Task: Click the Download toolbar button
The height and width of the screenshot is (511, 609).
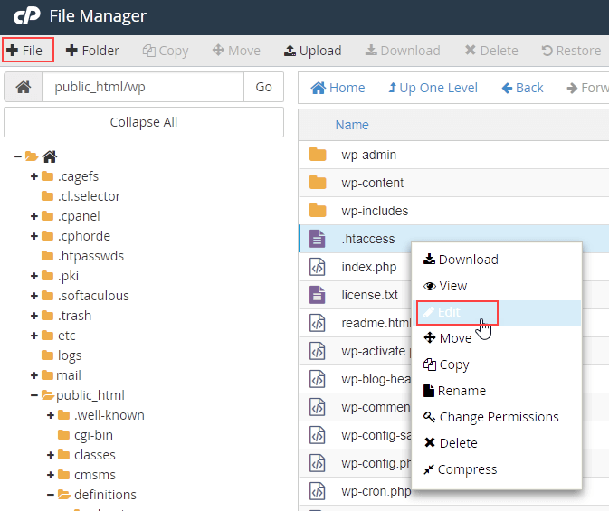Action: pyautogui.click(x=403, y=51)
